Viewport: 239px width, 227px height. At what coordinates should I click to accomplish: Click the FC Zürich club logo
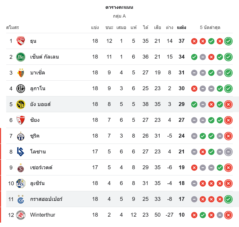click(x=21, y=136)
